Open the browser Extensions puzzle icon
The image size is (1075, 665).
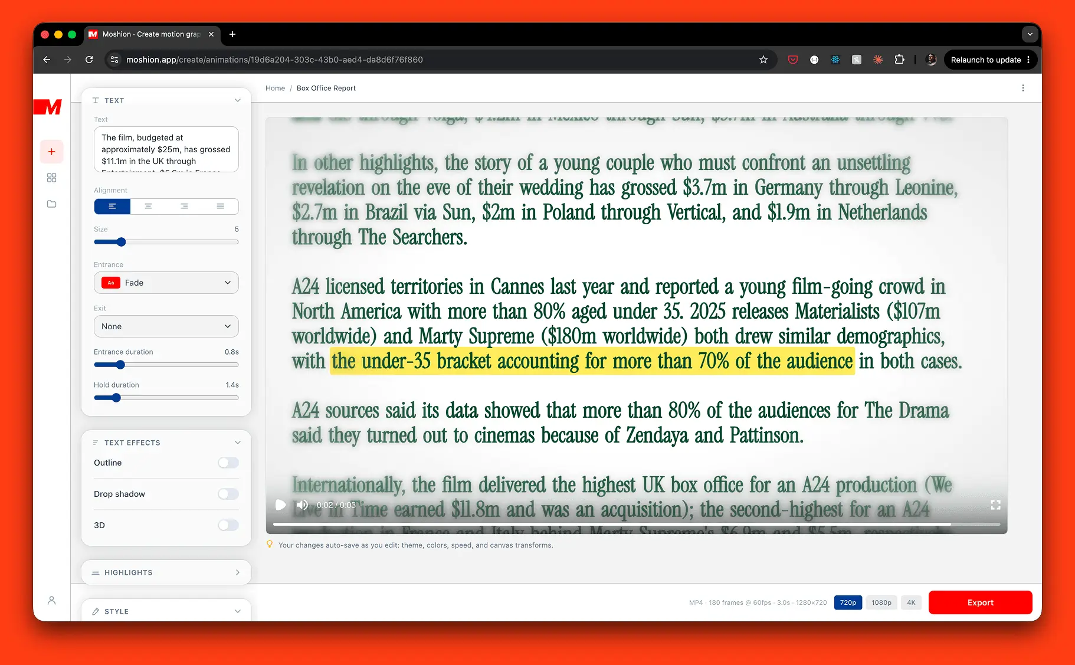point(899,60)
